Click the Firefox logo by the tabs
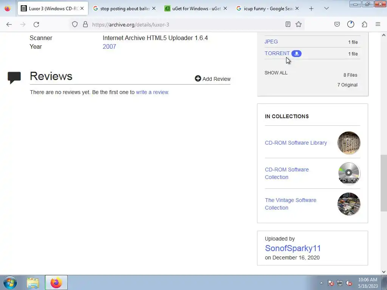Screen dimensions: 387x290 [8, 8]
